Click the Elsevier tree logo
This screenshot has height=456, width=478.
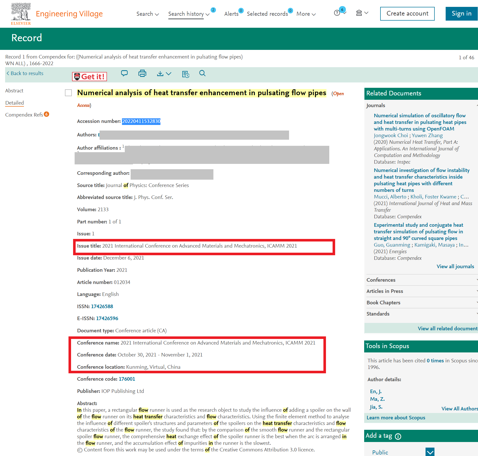21,14
